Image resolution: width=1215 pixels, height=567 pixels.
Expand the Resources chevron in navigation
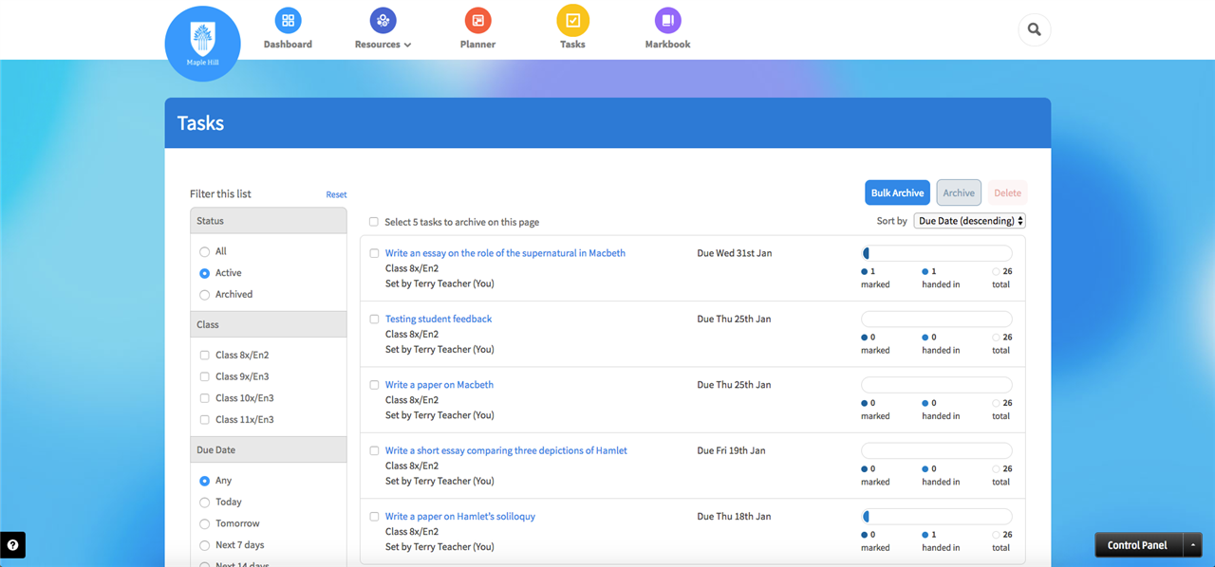407,45
